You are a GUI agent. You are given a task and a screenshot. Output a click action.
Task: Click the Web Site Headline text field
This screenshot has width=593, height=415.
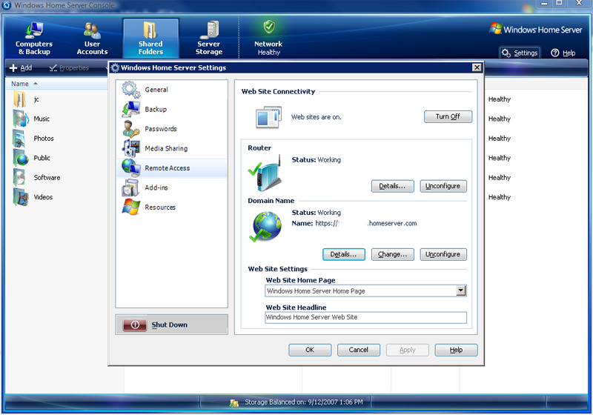tap(365, 317)
